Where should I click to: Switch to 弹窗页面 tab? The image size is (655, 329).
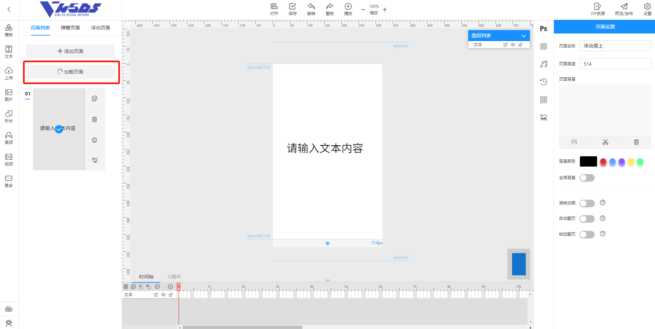[x=70, y=28]
